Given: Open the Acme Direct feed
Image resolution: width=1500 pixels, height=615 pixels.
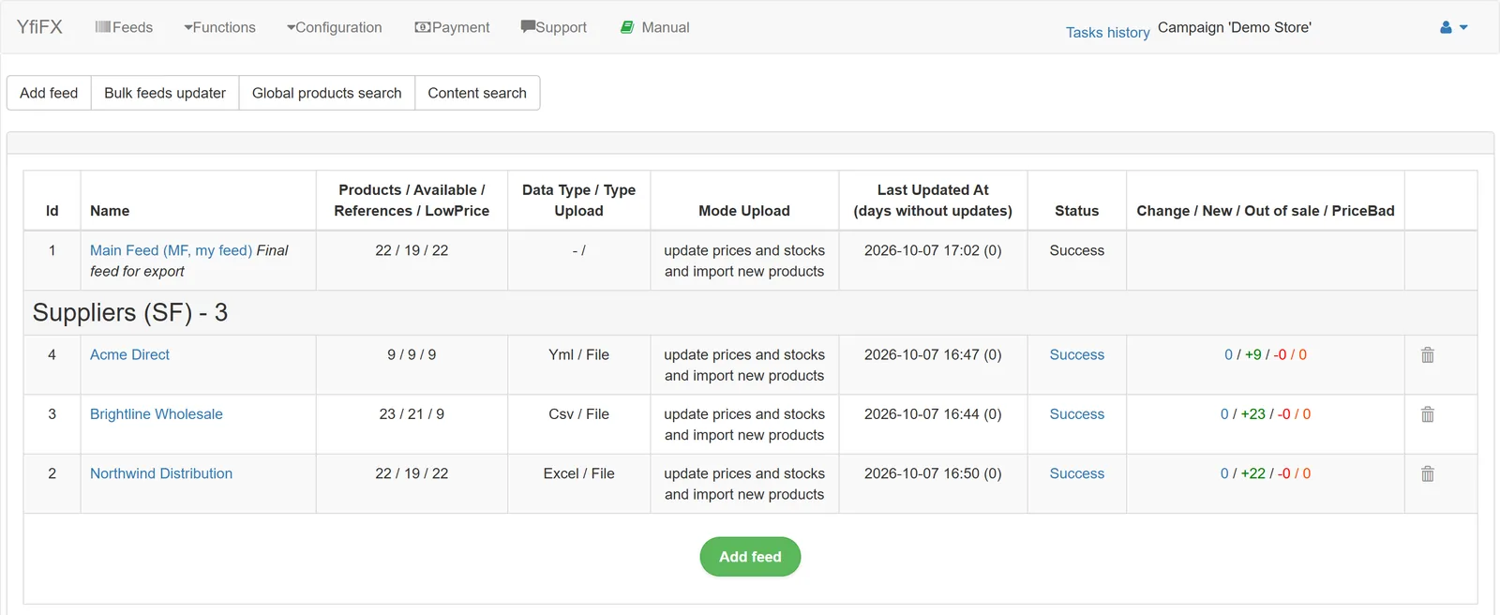Looking at the screenshot, I should tap(129, 354).
